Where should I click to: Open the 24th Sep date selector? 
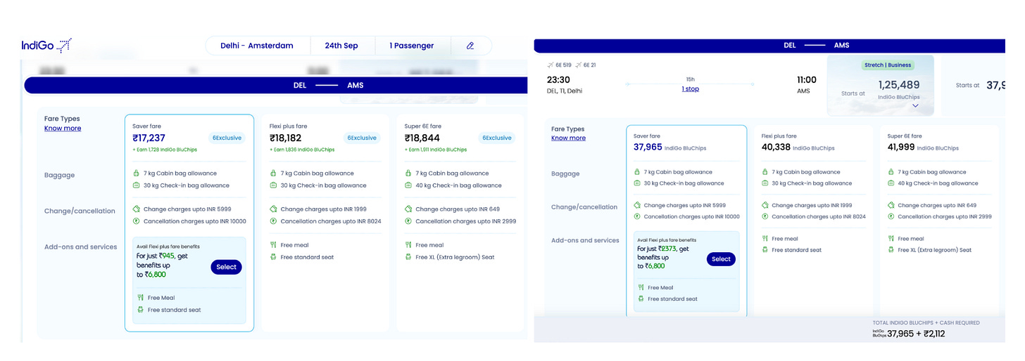pyautogui.click(x=341, y=46)
